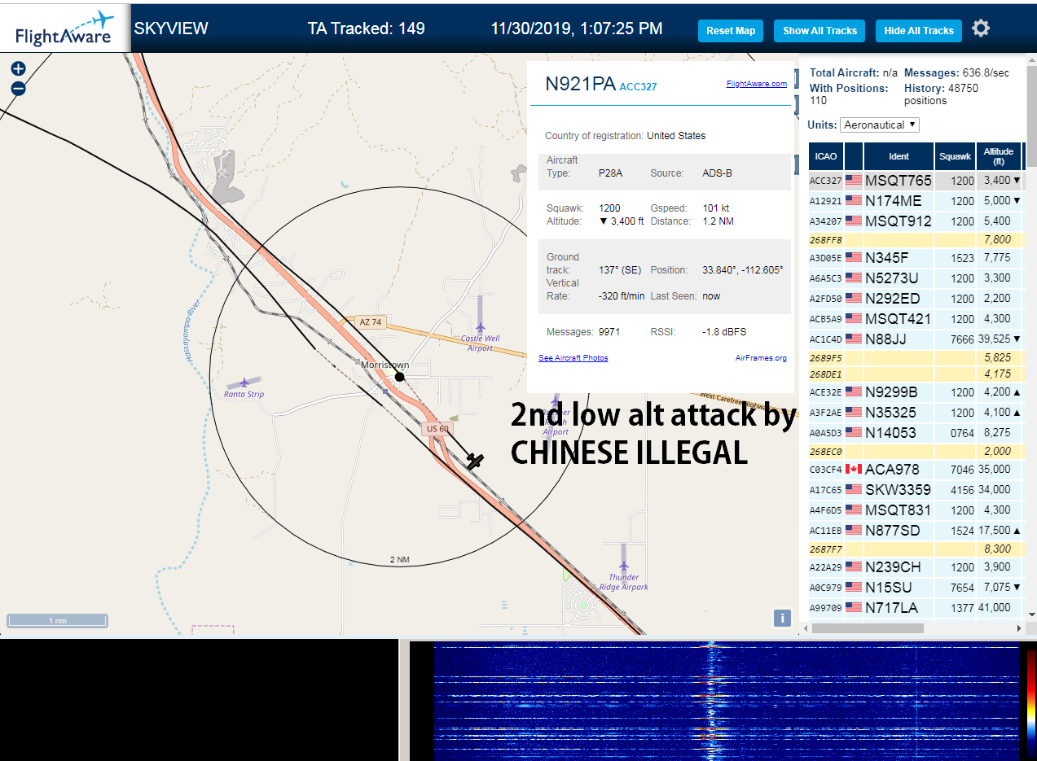Sort table by Ident column header
Viewport: 1037px width, 761px height.
[x=899, y=156]
